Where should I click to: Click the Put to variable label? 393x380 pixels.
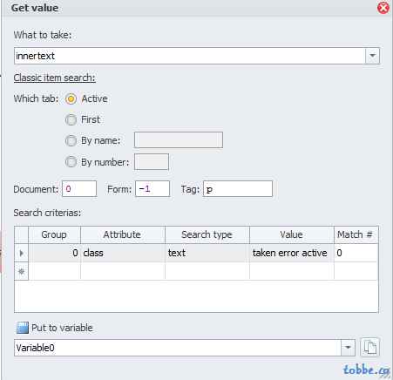62,328
